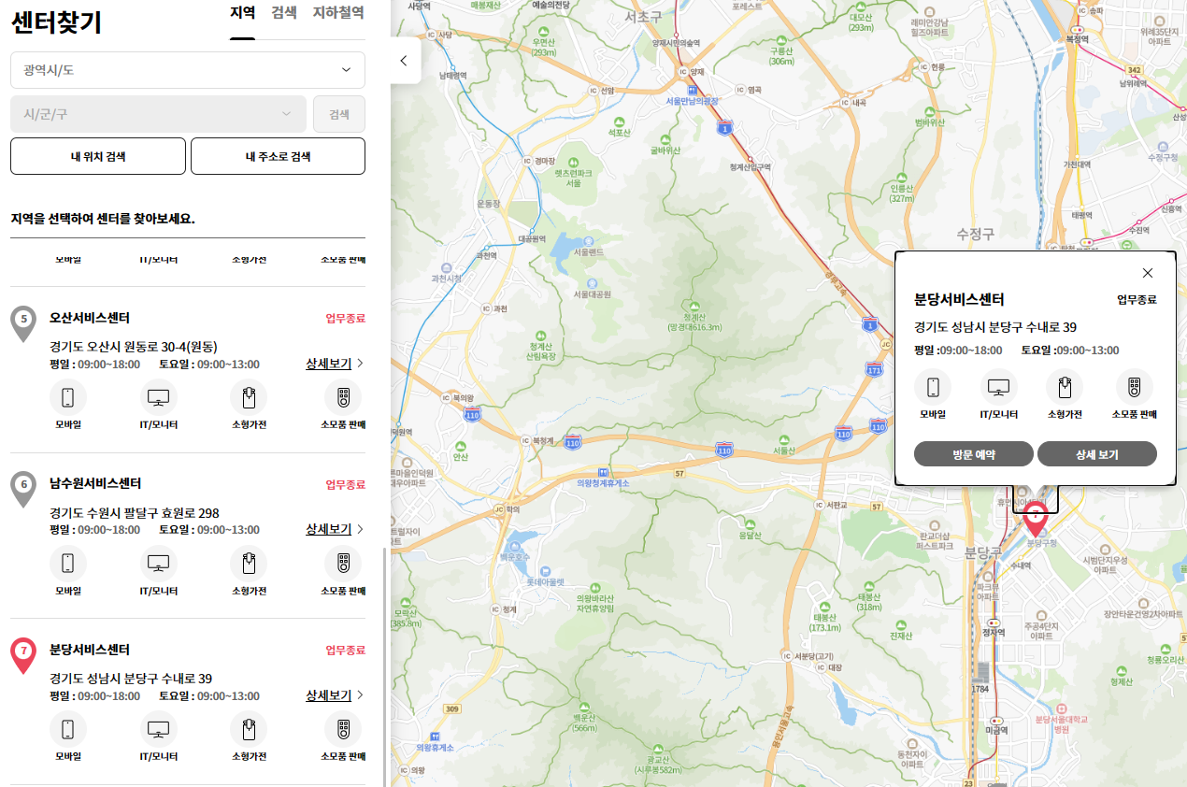This screenshot has width=1187, height=787.
Task: Click 오산서비스센터 title in list
Action: [x=90, y=318]
